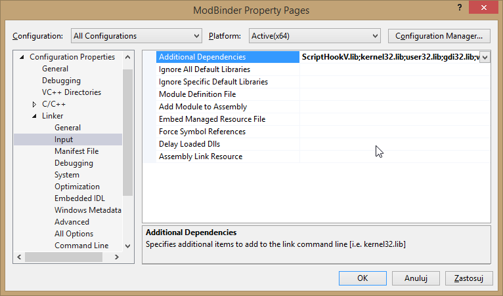Expand the C/C++ tree node
Screen dimensions: 503x296
click(x=34, y=104)
